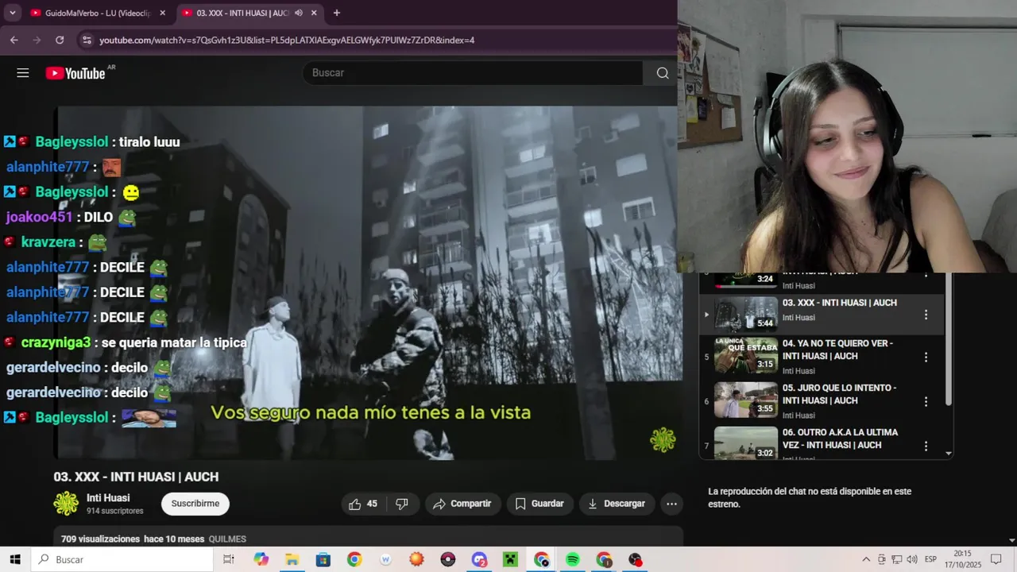Show hidden system tray icons chevron
This screenshot has height=572, width=1017.
[x=866, y=559]
